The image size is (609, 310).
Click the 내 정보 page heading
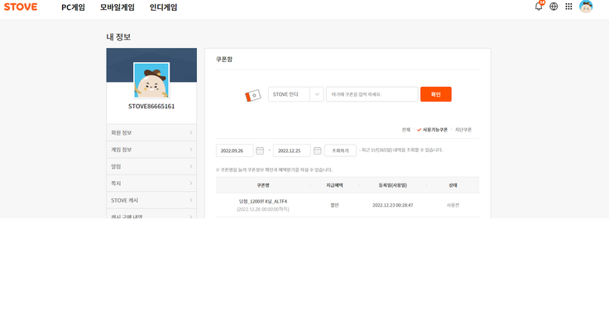(118, 37)
